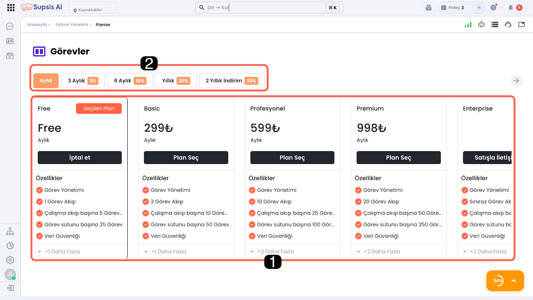Open the settings gear in sidebar
Image resolution: width=533 pixels, height=300 pixels.
[x=10, y=260]
